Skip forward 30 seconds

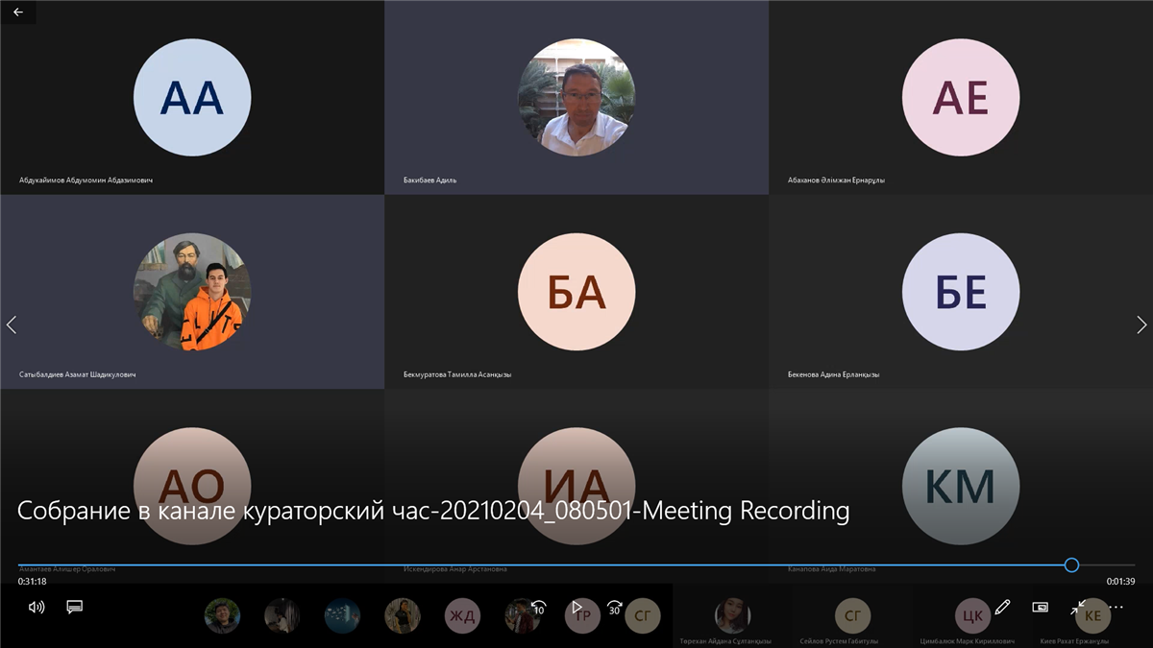(x=614, y=607)
